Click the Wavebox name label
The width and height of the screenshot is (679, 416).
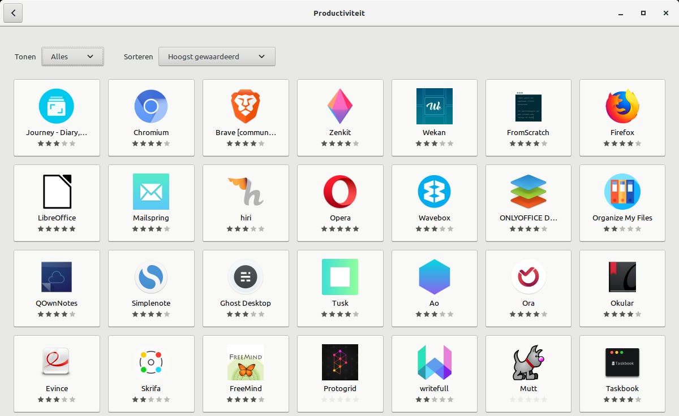pyautogui.click(x=434, y=218)
